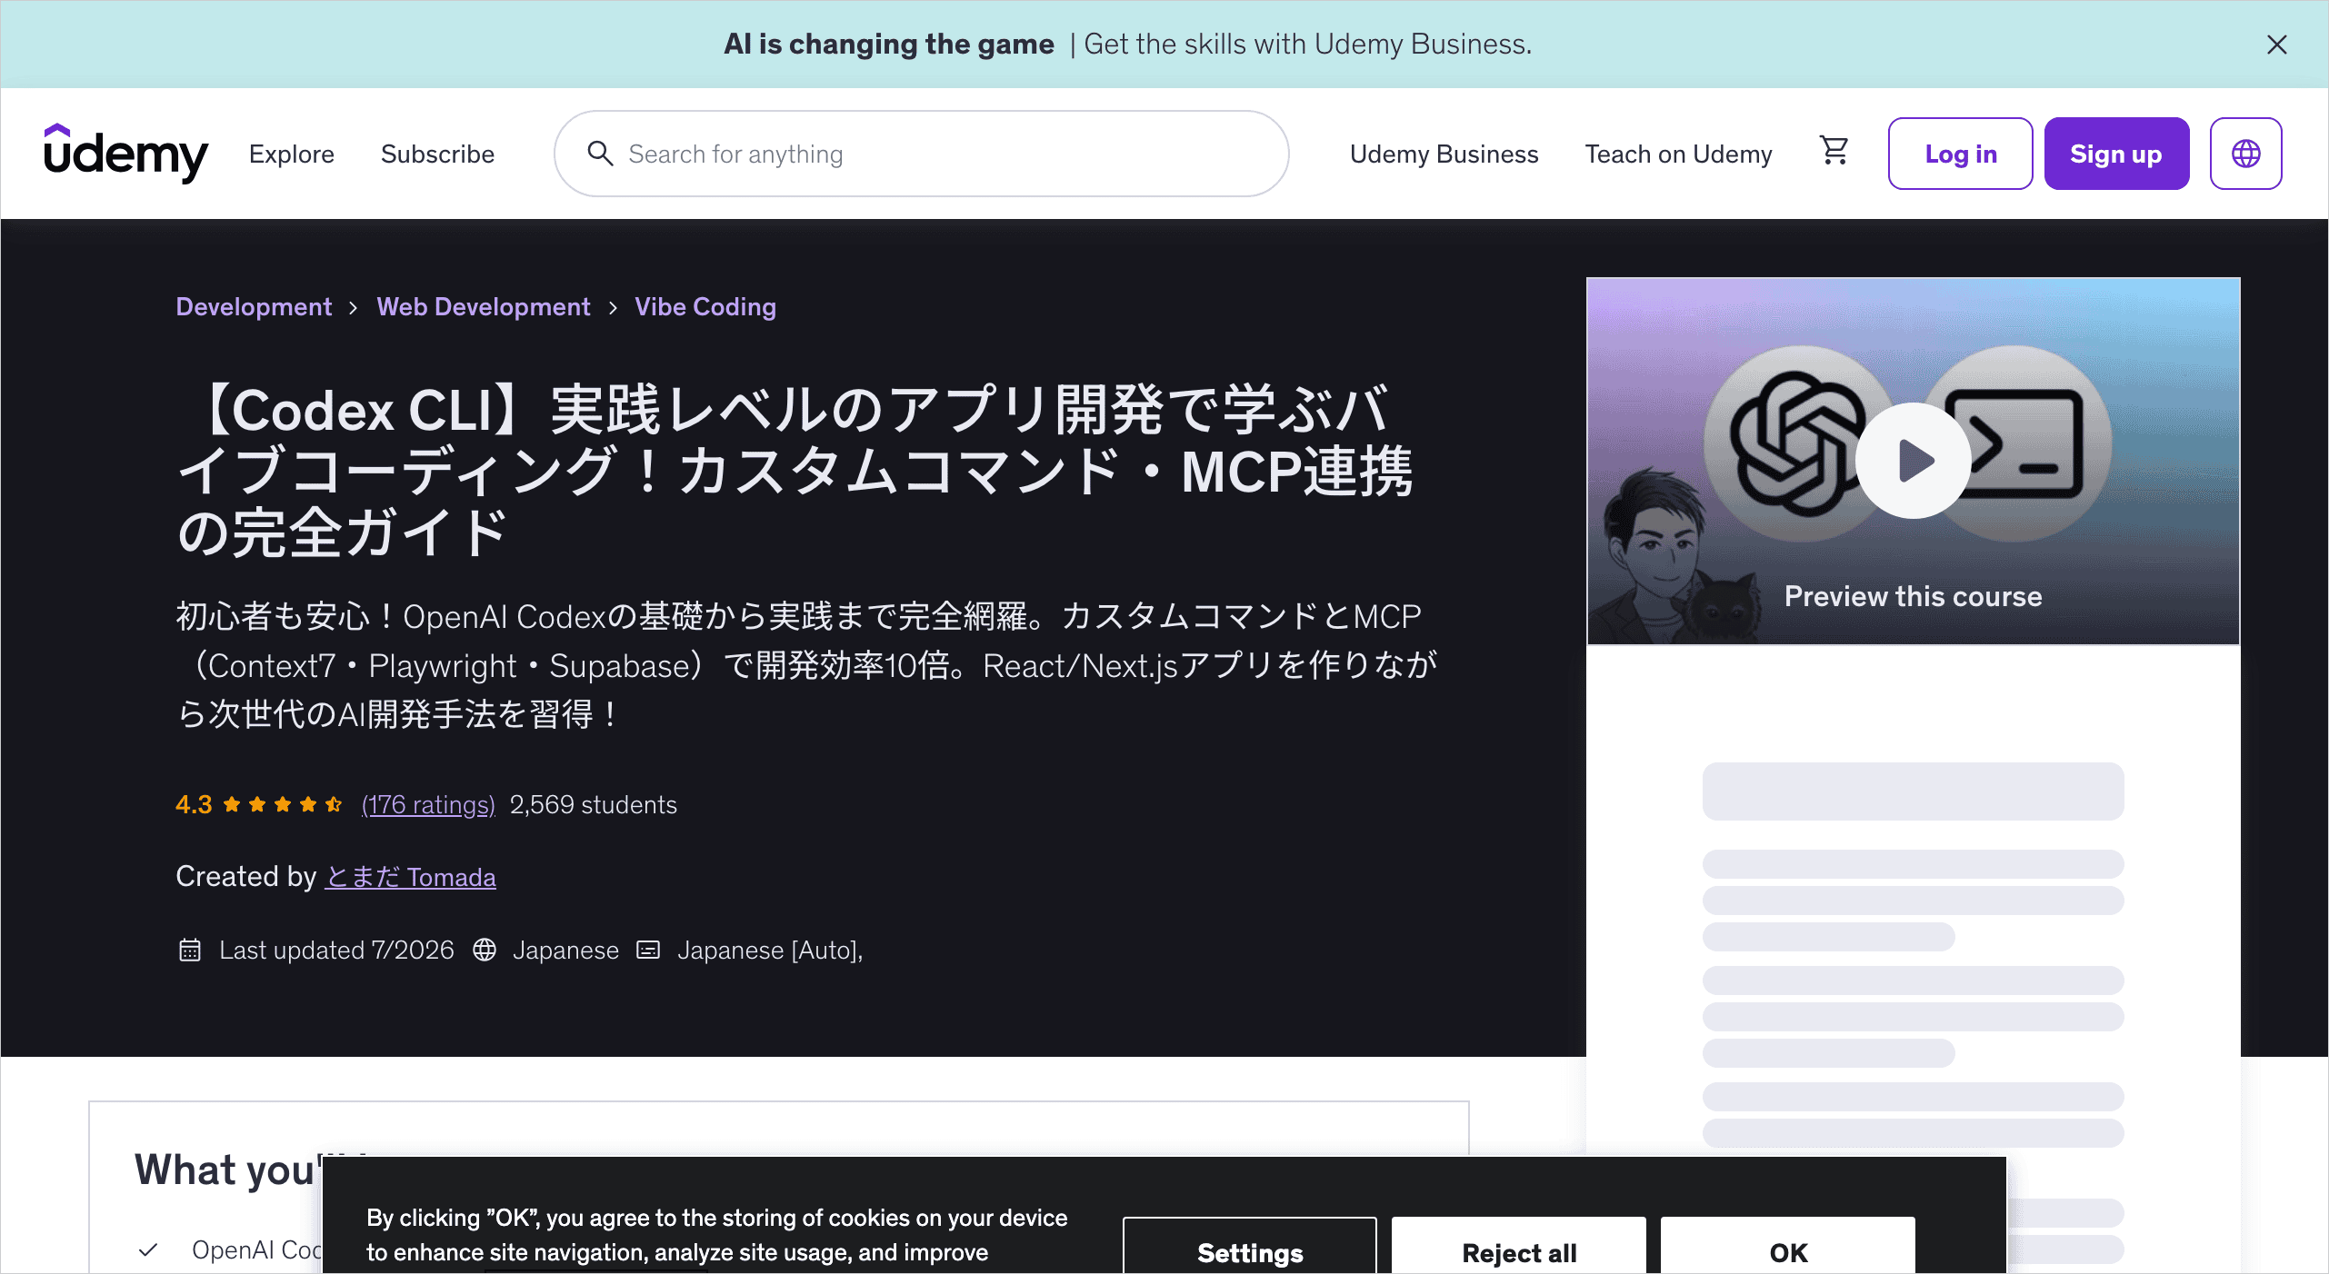Click the Preview this course thumbnail text
This screenshot has height=1274, width=2329.
1913,596
